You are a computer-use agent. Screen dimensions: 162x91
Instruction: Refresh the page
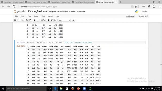pyautogui.click(x=14, y=7)
